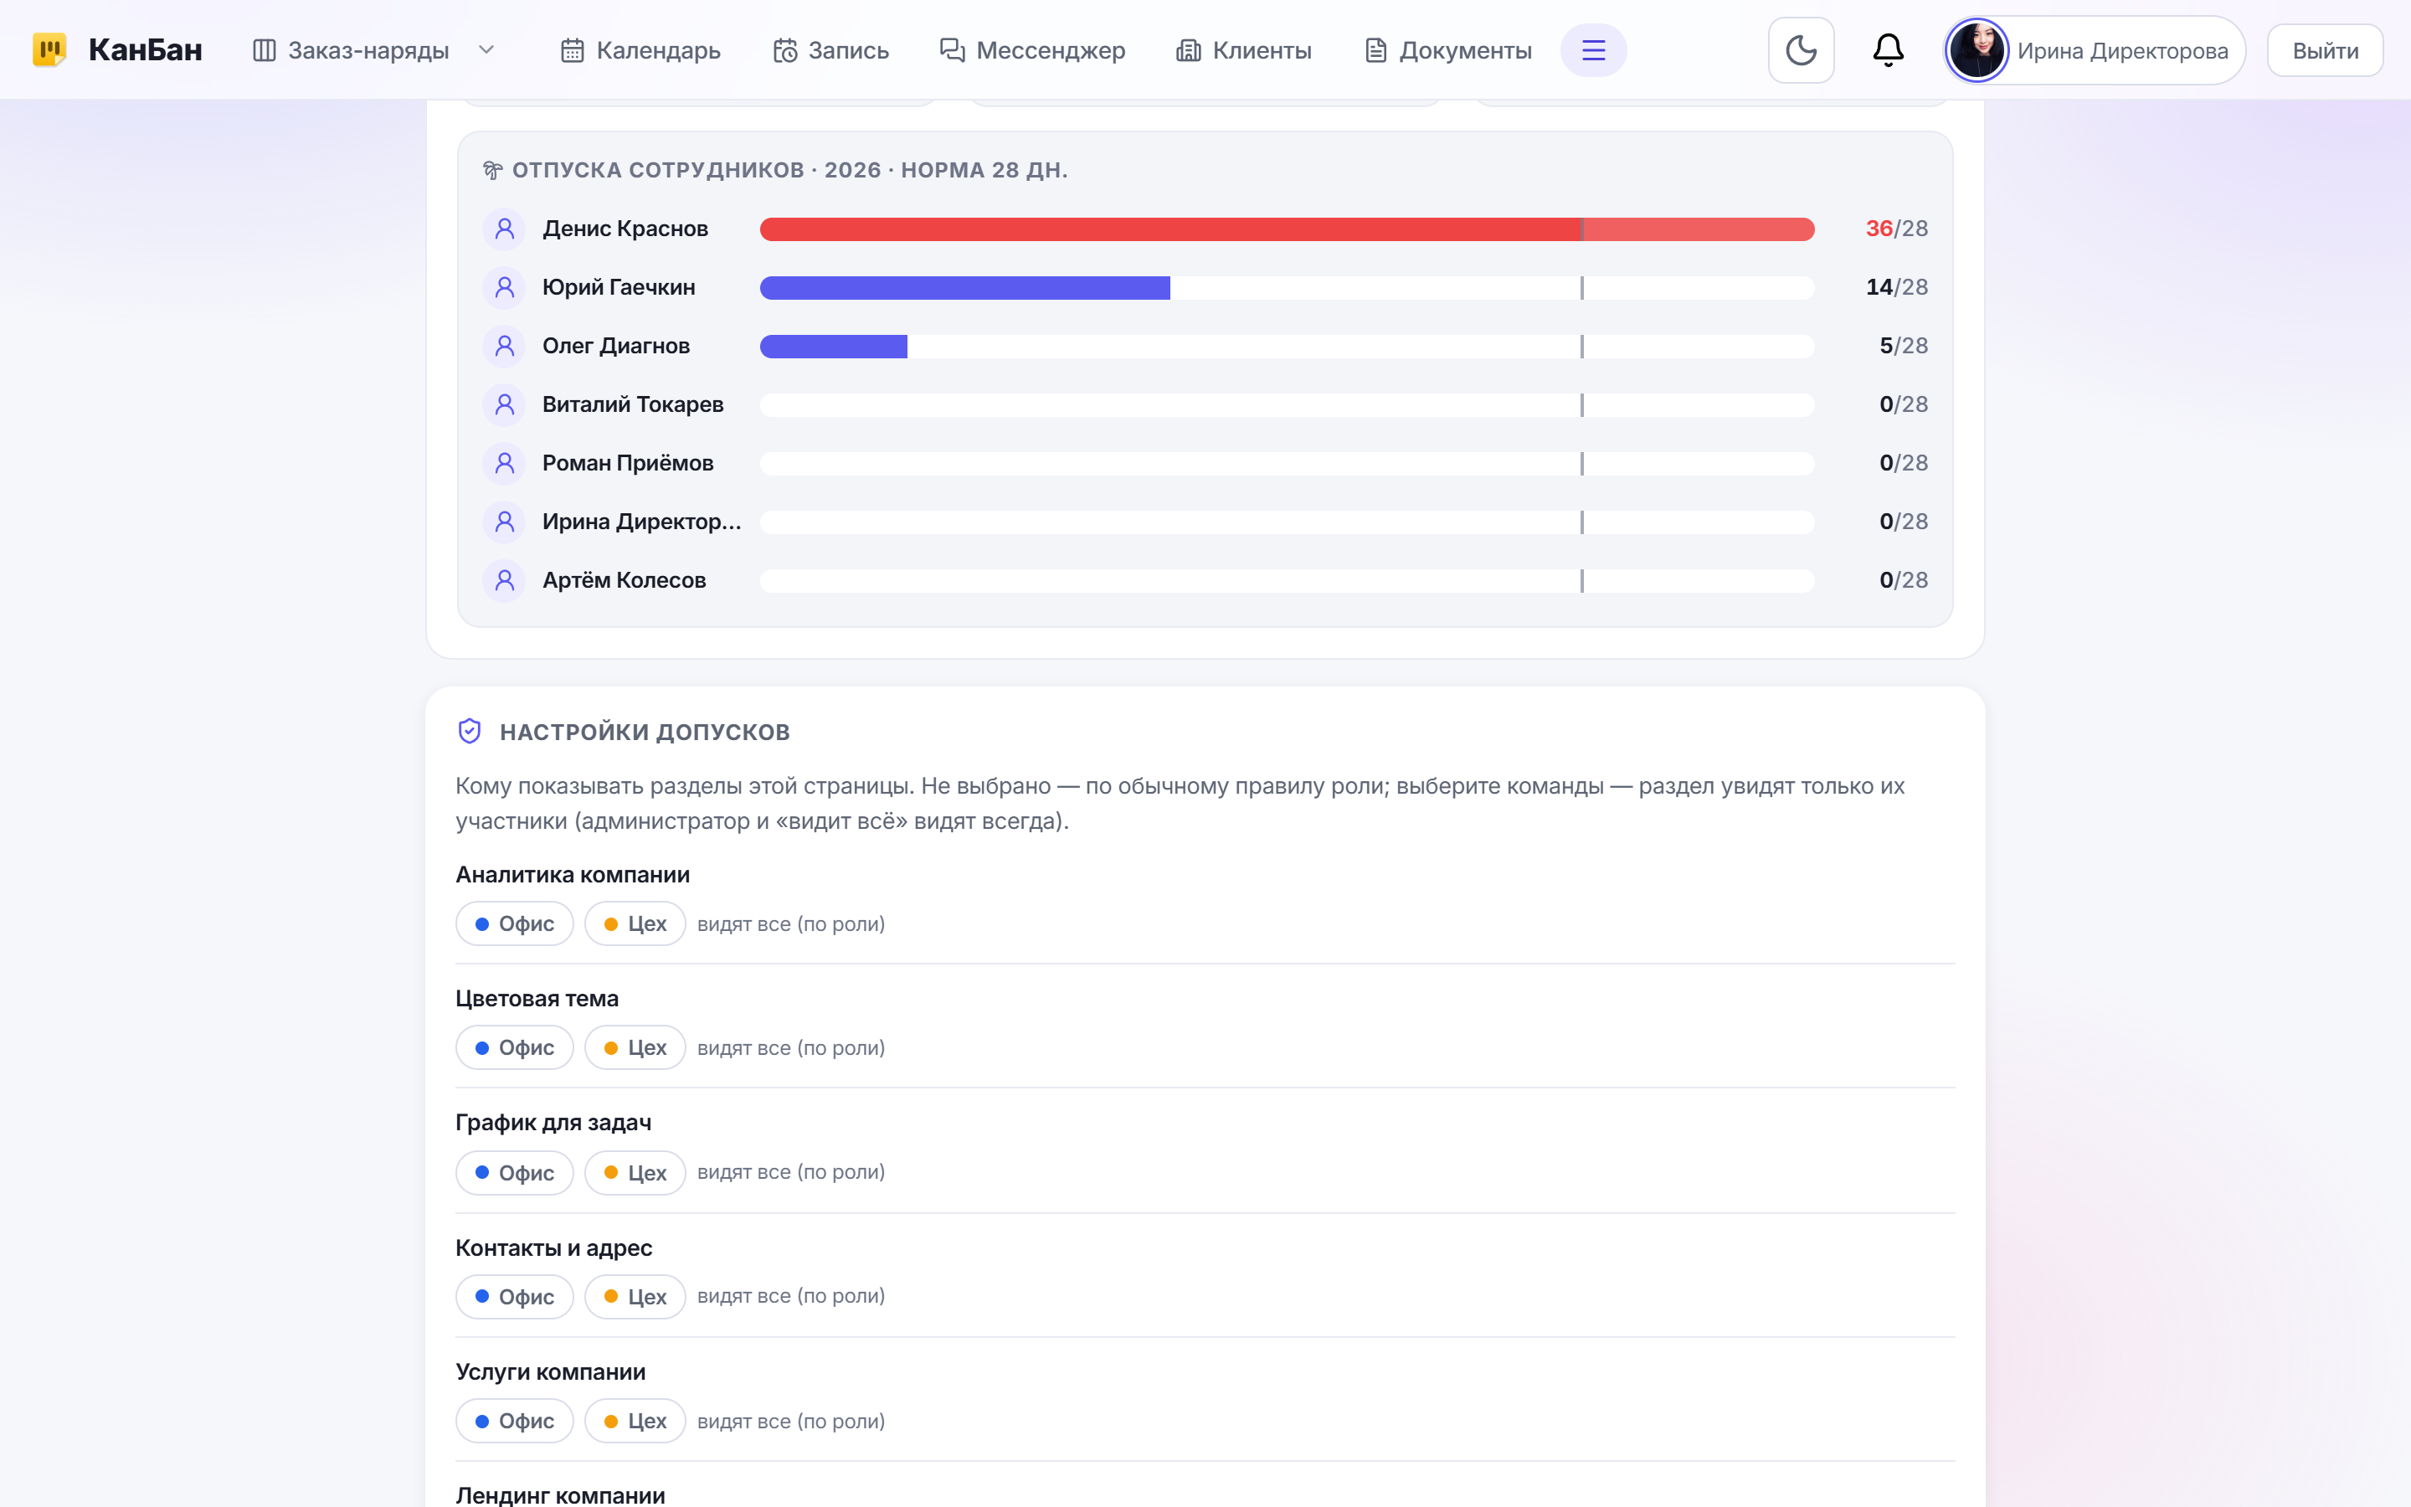Open notifications bell

point(1887,50)
